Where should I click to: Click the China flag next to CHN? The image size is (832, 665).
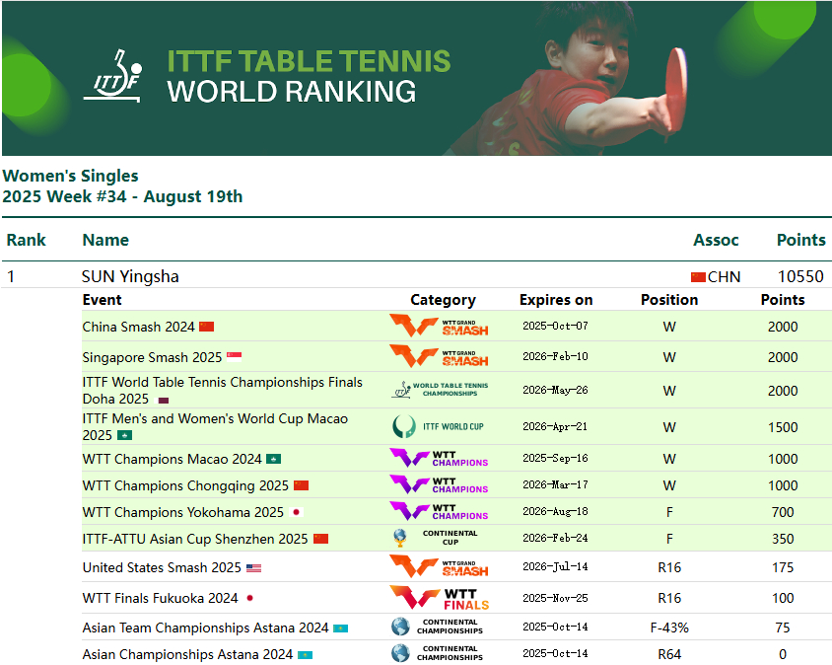pyautogui.click(x=698, y=276)
